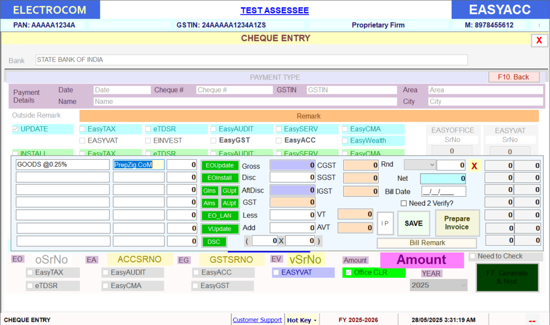Click the SAVE button
Viewport: 550px width, 325px height.
coord(414,224)
